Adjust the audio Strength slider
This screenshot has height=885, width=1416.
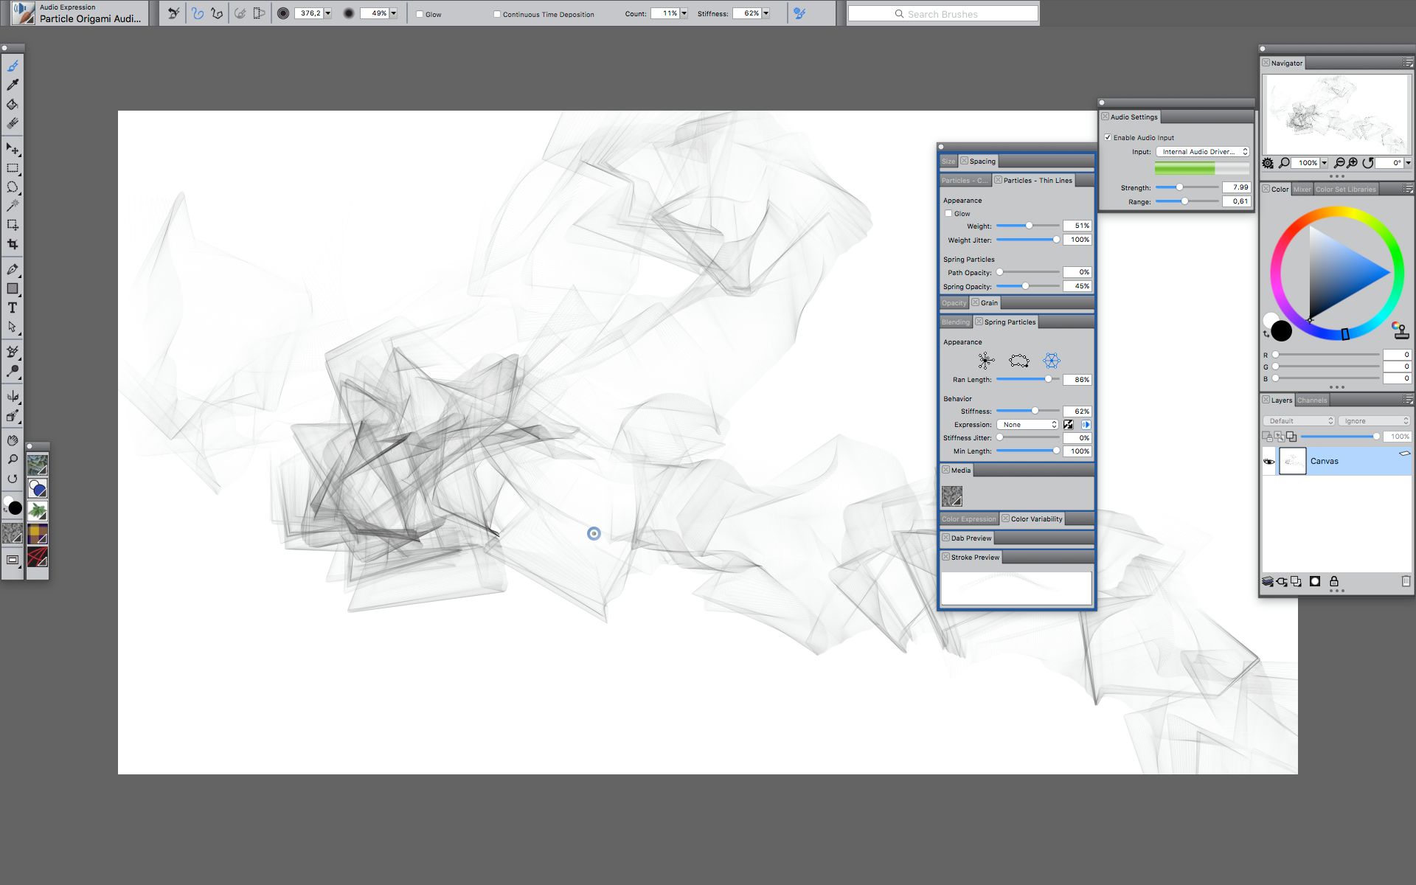[x=1179, y=187]
